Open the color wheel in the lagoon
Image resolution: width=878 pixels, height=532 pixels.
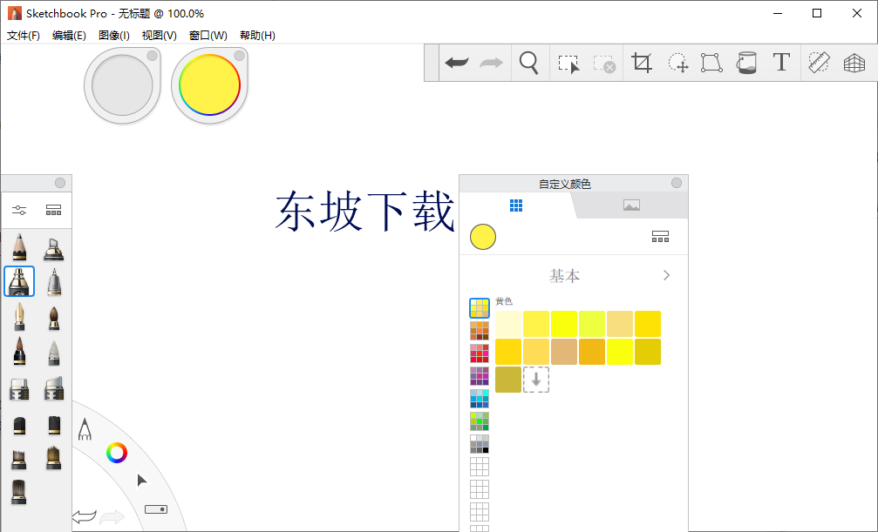[x=116, y=453]
